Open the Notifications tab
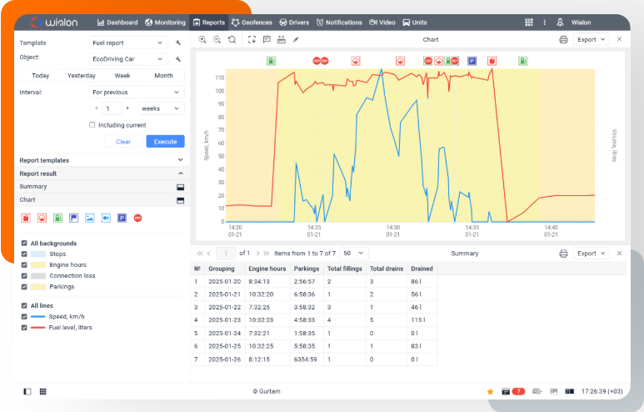Screen dimensions: 644x412 click(339, 23)
